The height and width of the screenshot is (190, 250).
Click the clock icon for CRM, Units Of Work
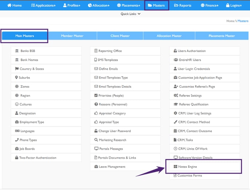(176, 149)
